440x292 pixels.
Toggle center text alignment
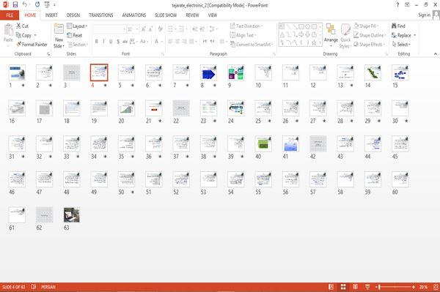[x=177, y=42]
